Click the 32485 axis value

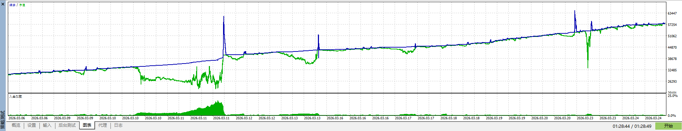coord(672,70)
